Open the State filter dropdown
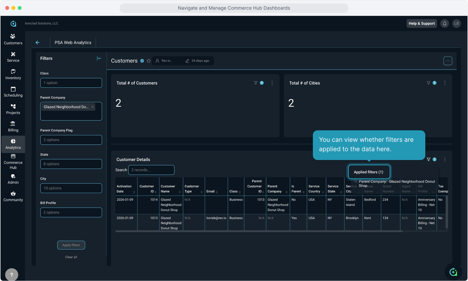Image resolution: width=468 pixels, height=281 pixels. [71, 164]
